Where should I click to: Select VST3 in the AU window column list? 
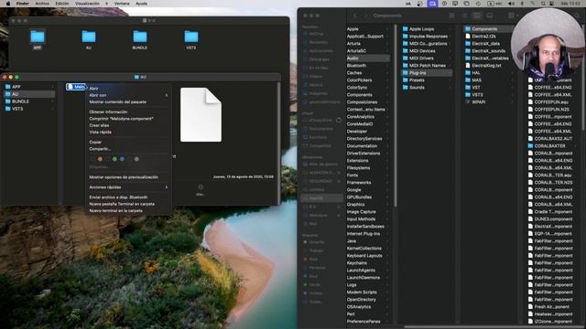coord(28,109)
